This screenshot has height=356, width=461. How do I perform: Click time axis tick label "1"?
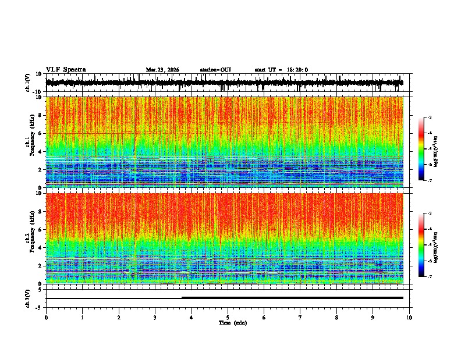(x=82, y=318)
